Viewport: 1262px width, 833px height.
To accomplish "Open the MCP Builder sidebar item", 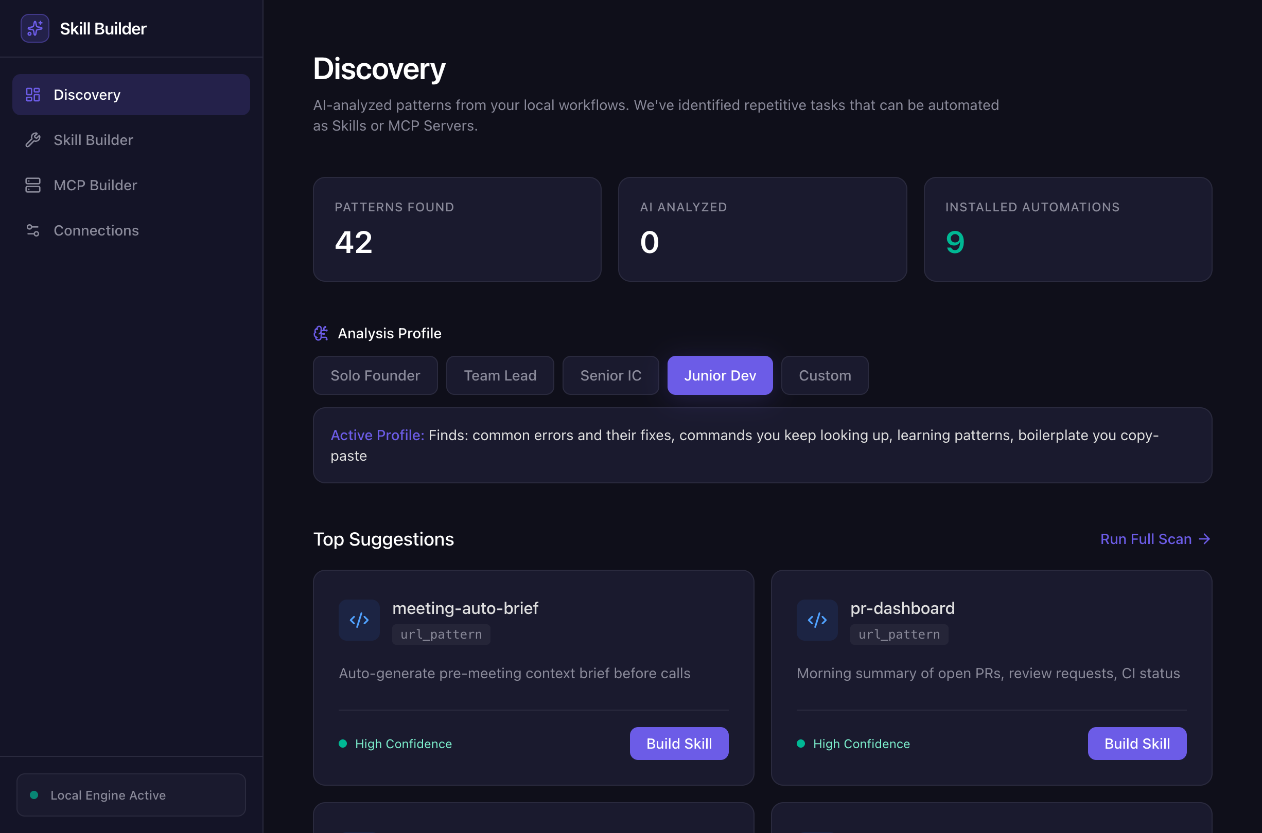I will point(95,185).
